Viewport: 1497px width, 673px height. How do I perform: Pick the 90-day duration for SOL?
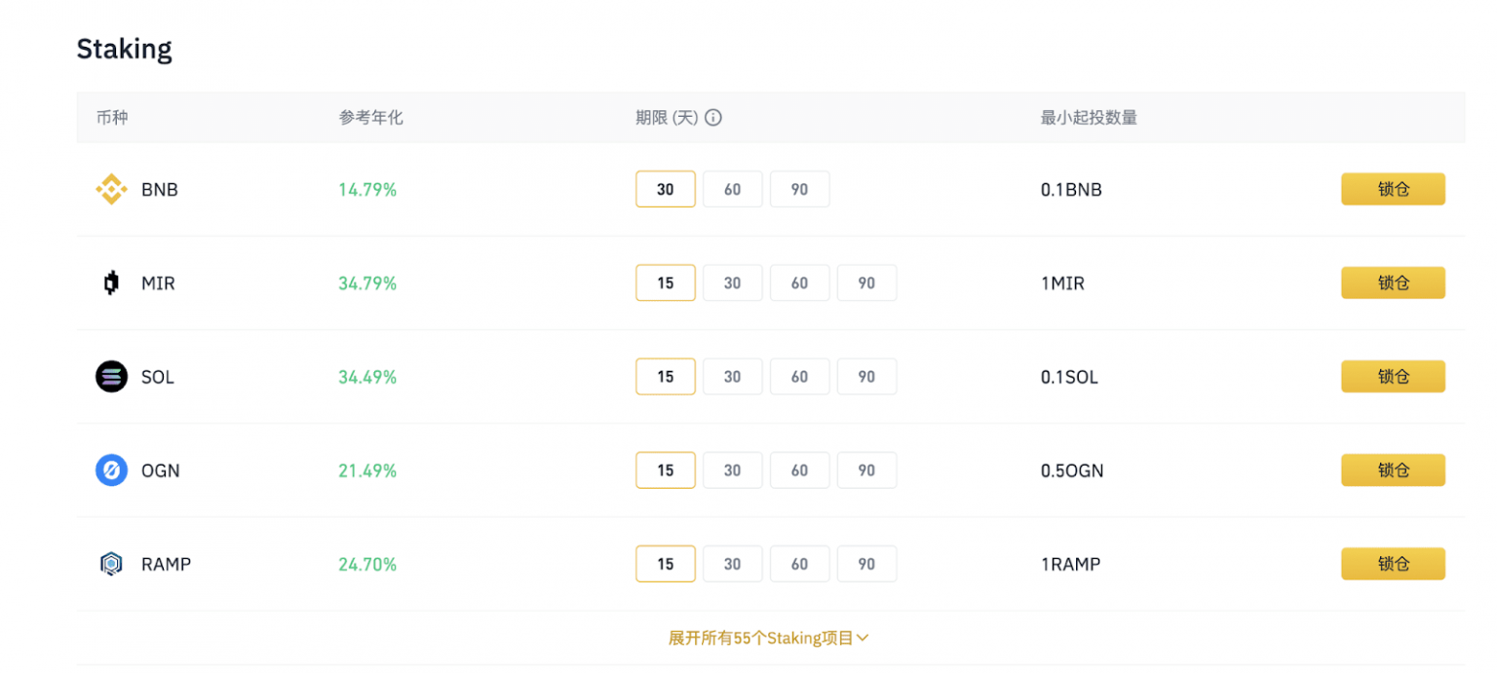point(866,377)
